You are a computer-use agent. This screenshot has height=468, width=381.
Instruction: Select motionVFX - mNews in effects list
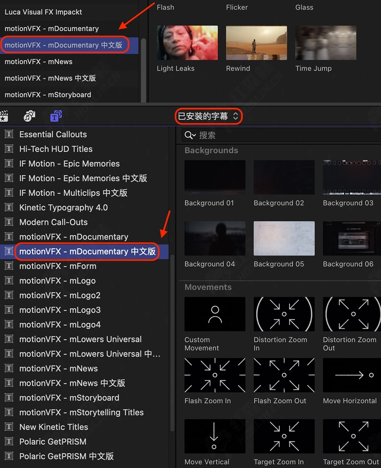[x=38, y=62]
